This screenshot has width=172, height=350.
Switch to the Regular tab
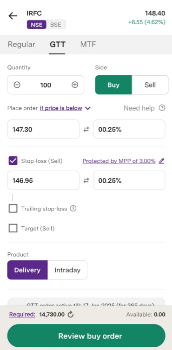coord(21,45)
